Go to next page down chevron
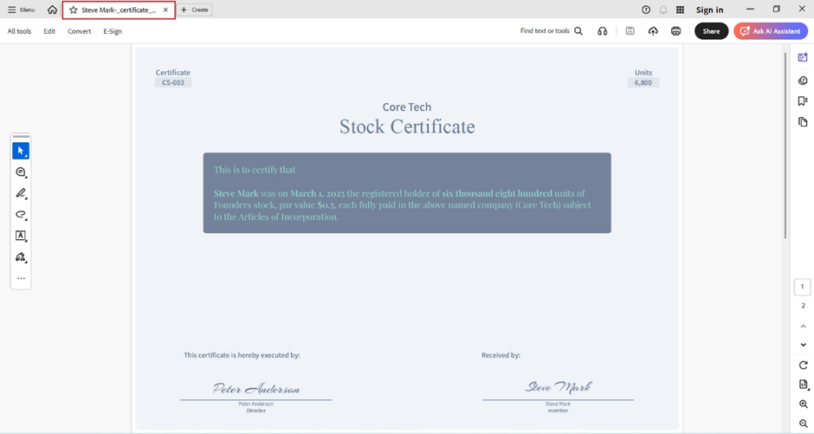 tap(803, 345)
